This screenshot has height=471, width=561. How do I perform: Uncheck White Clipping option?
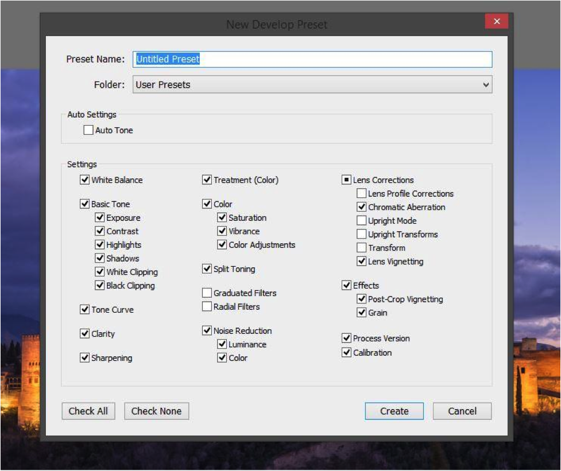pos(100,271)
